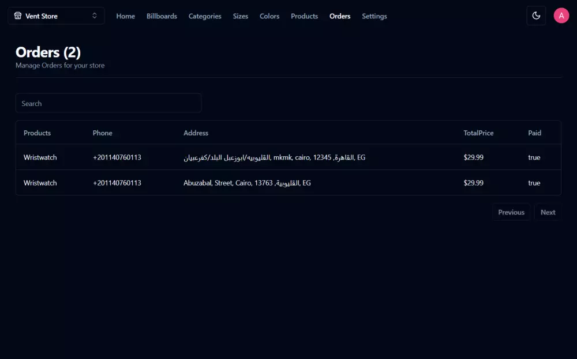The image size is (577, 359).
Task: Click the phone number in the mkmk row
Action: pos(117,157)
